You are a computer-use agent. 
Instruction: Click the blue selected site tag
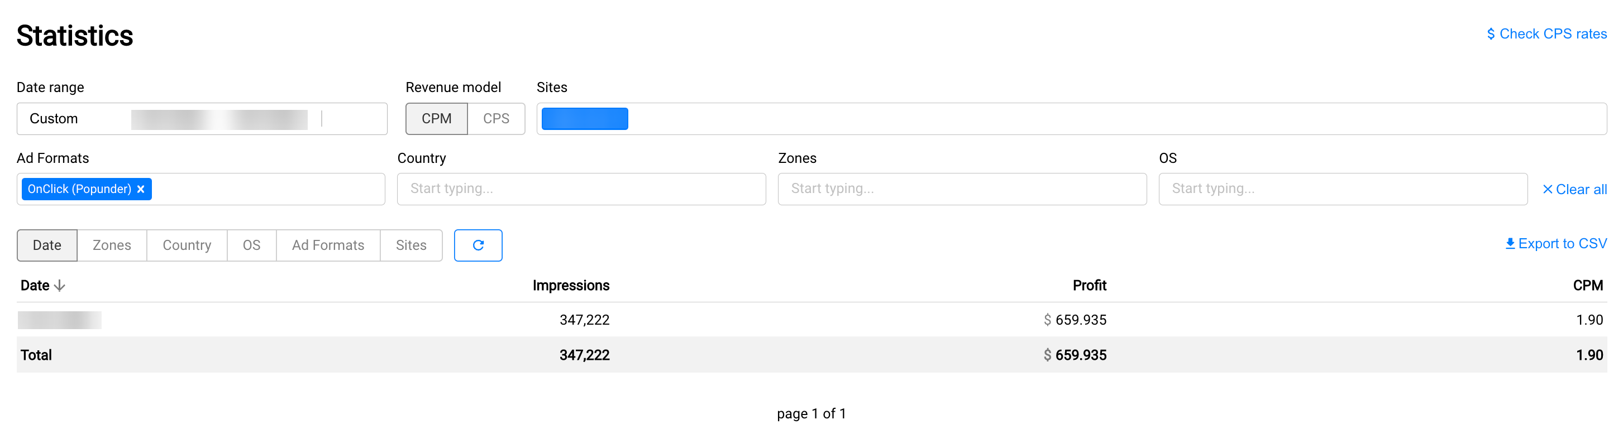pyautogui.click(x=584, y=119)
